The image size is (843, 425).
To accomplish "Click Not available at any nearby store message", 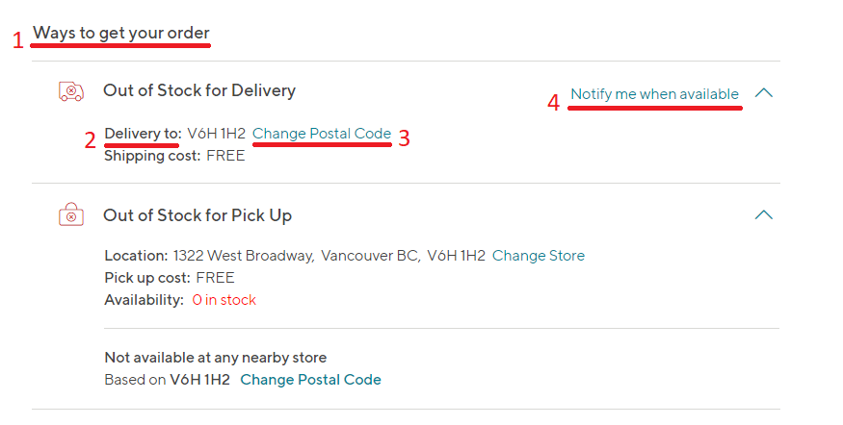I will (x=215, y=358).
